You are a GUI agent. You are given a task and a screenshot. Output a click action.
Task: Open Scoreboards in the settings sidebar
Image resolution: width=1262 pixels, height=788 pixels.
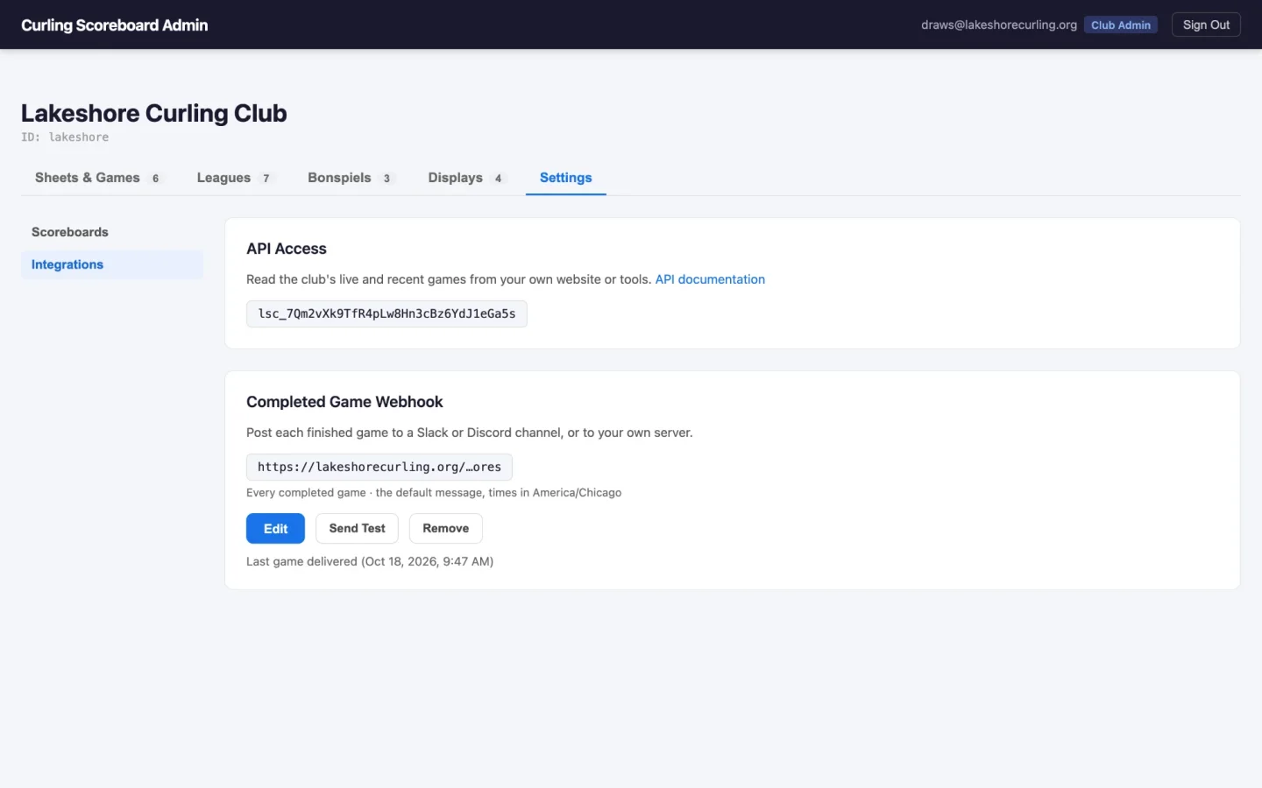pos(112,232)
